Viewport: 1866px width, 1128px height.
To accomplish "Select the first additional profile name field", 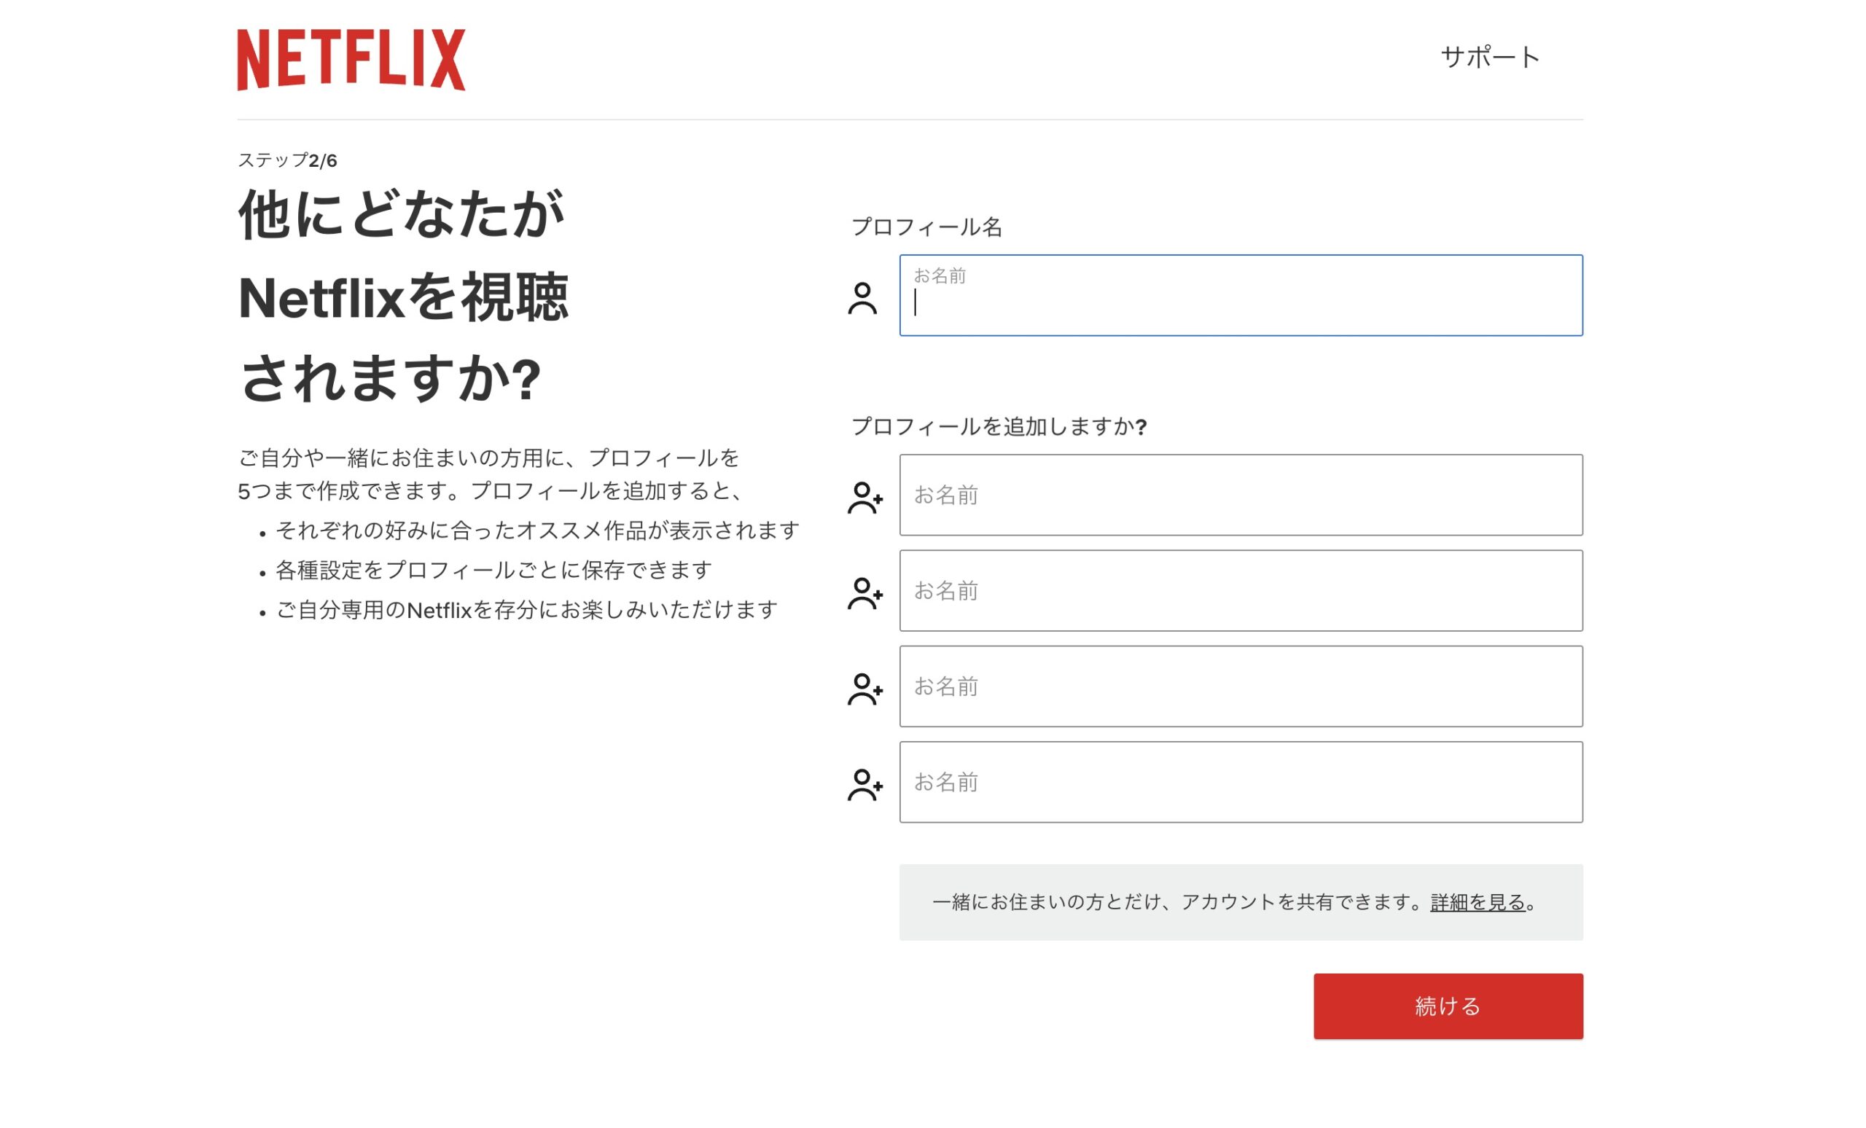I will pos(1241,495).
